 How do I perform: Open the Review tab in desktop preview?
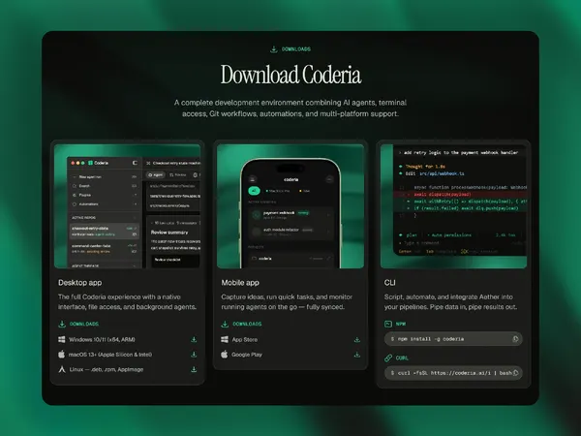coord(177,174)
